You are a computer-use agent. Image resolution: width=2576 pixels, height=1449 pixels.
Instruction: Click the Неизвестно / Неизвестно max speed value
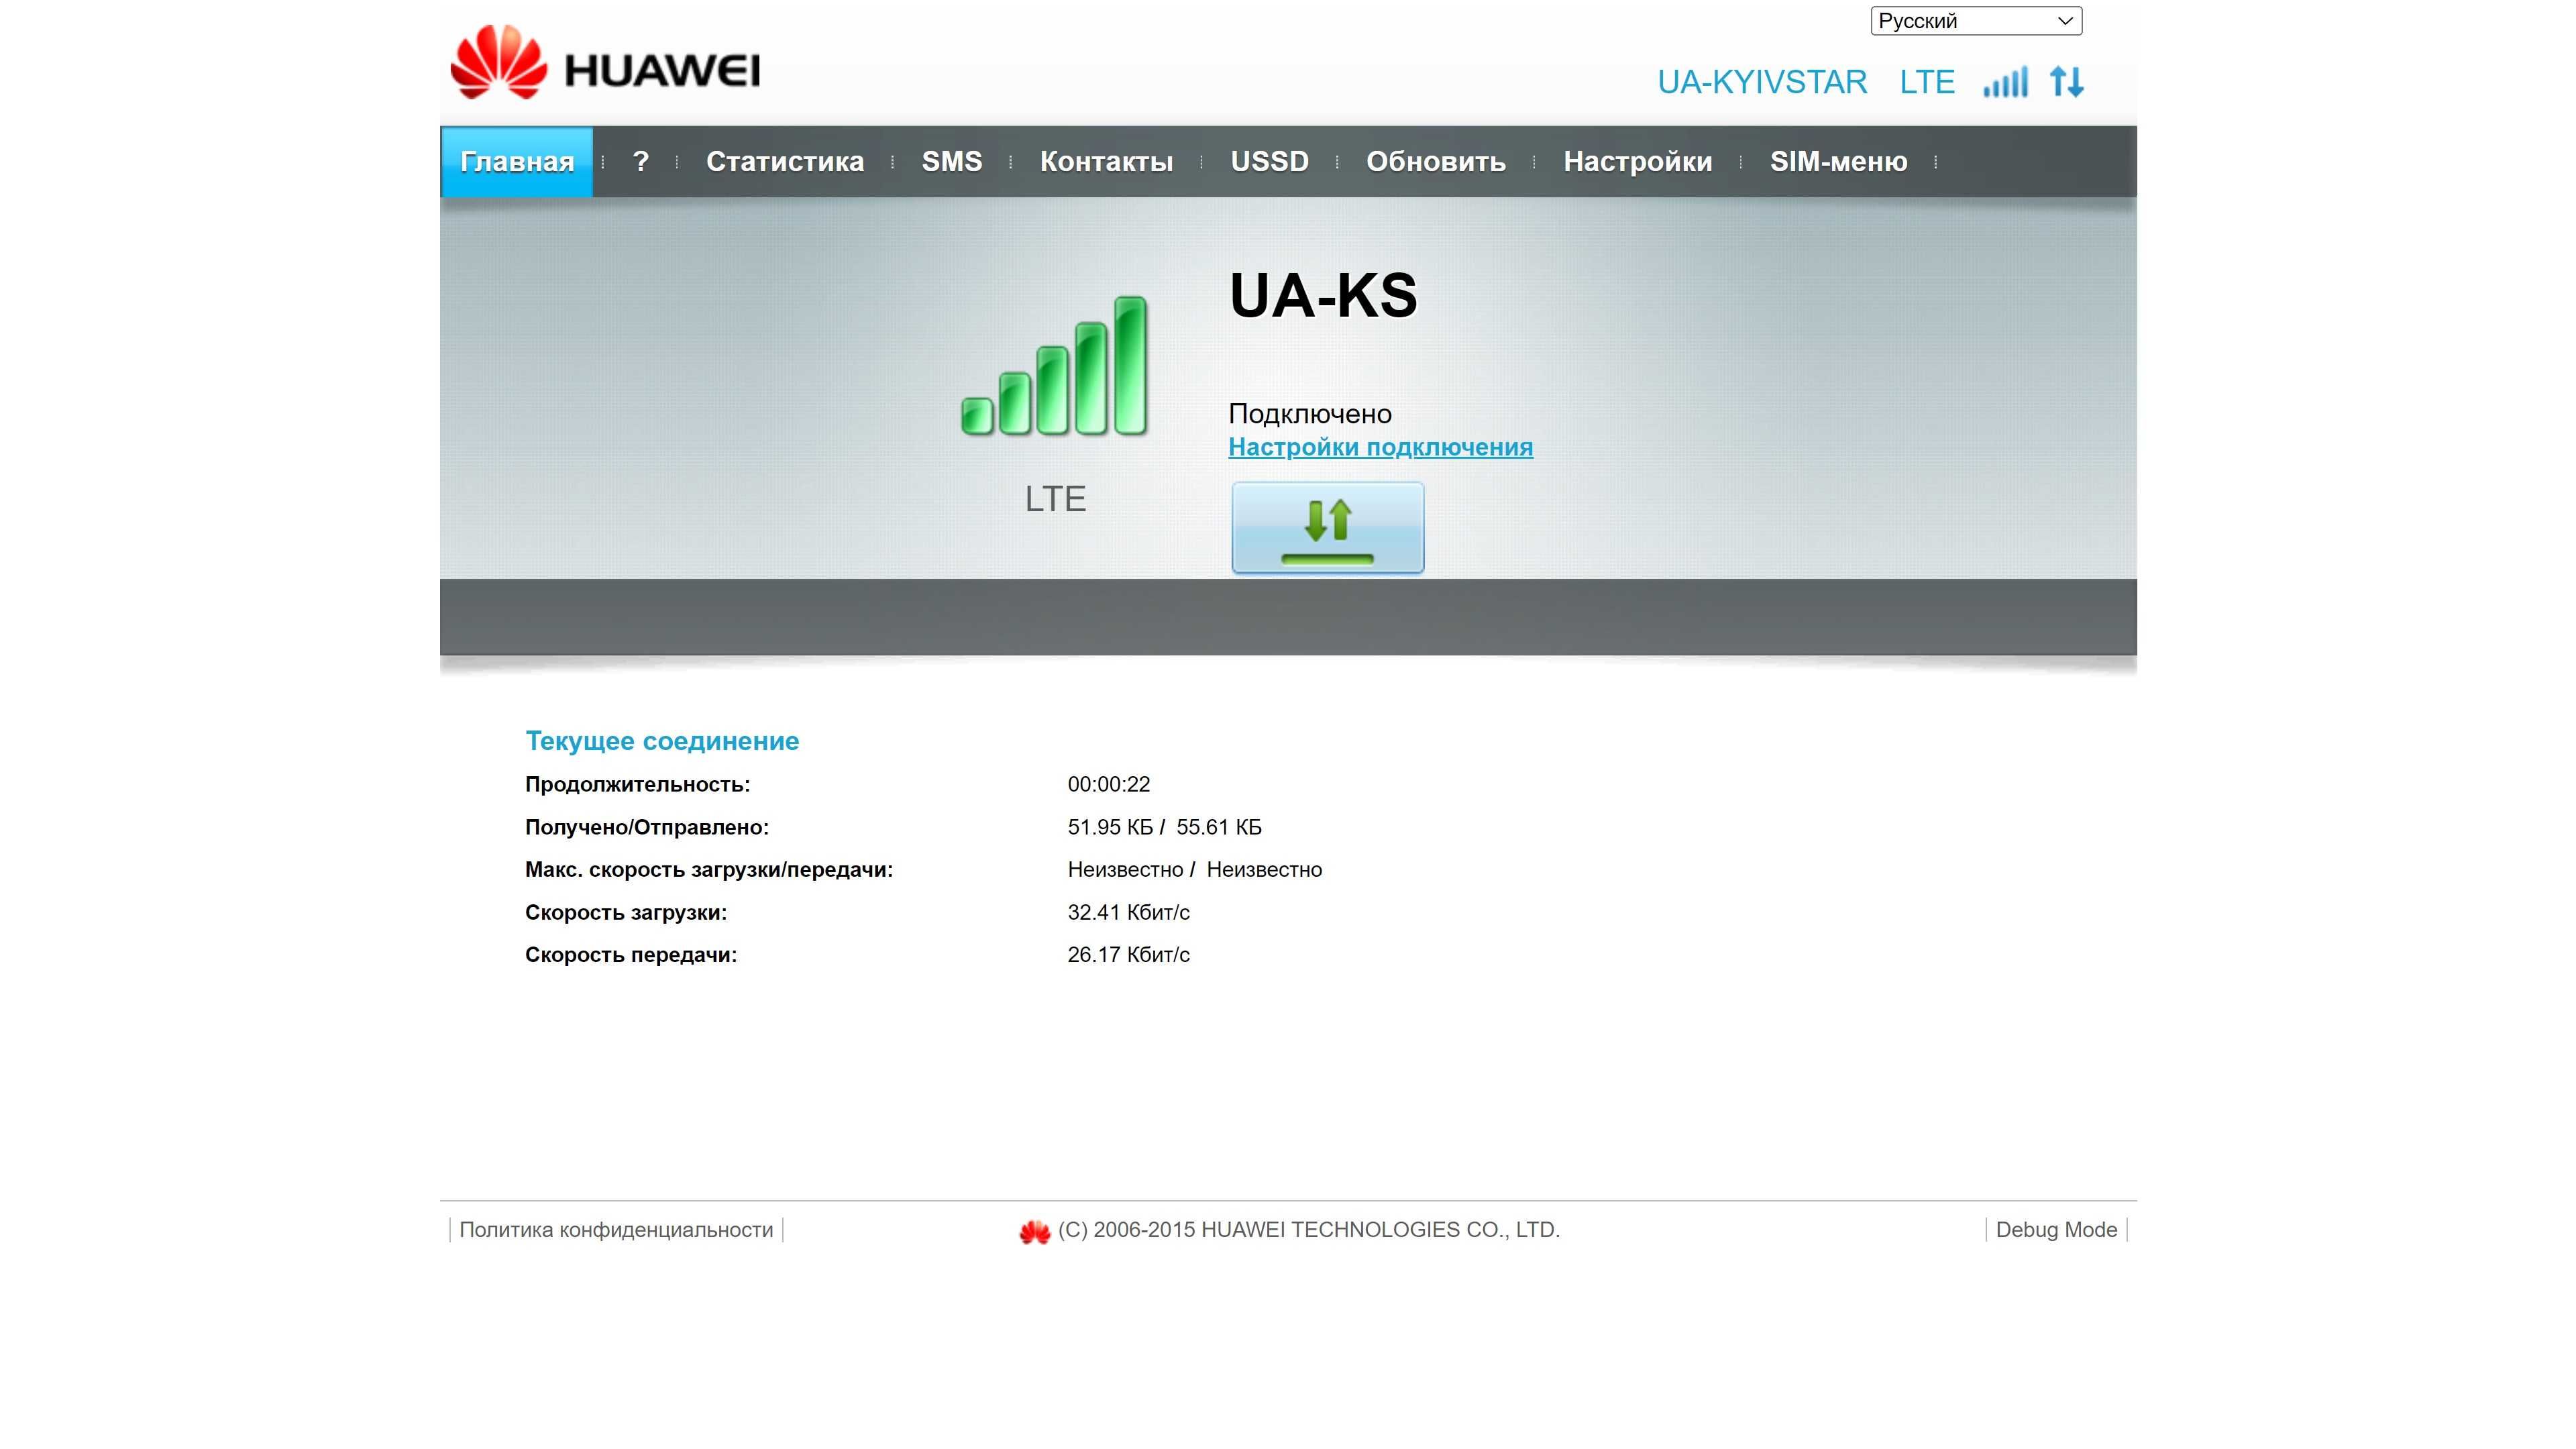tap(1195, 870)
